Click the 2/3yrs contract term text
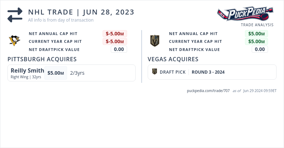 (77, 73)
